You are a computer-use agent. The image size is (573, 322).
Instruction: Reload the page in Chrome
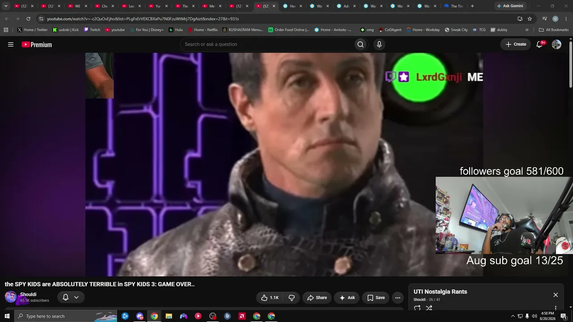pyautogui.click(x=28, y=19)
